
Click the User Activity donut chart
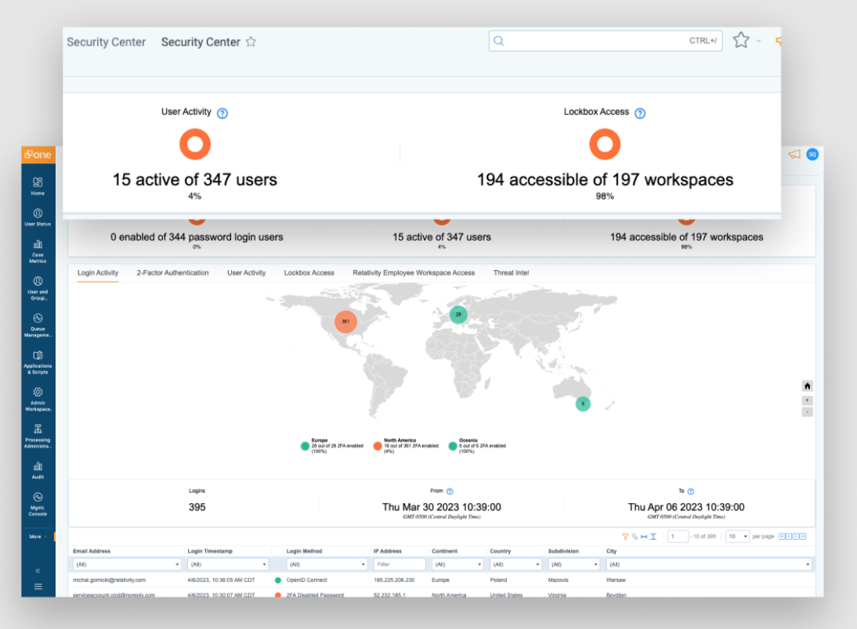coord(195,144)
